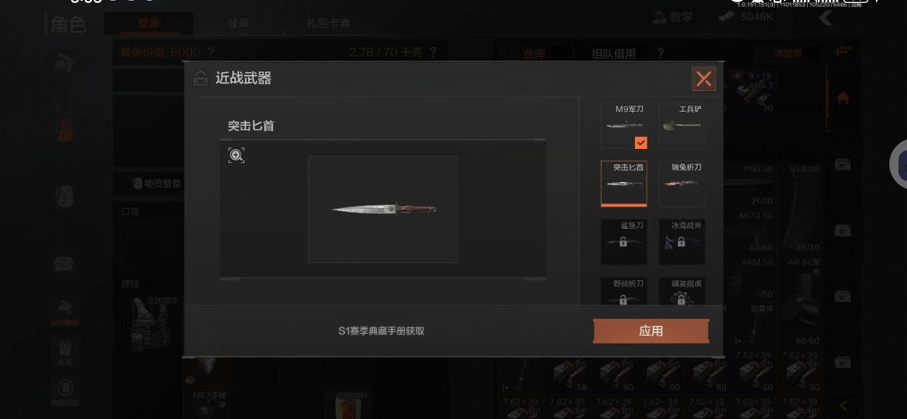Screen dimensions: 907x419
Task: Click the magnifier zoom icon on weapon preview
Action: pyautogui.click(x=236, y=155)
